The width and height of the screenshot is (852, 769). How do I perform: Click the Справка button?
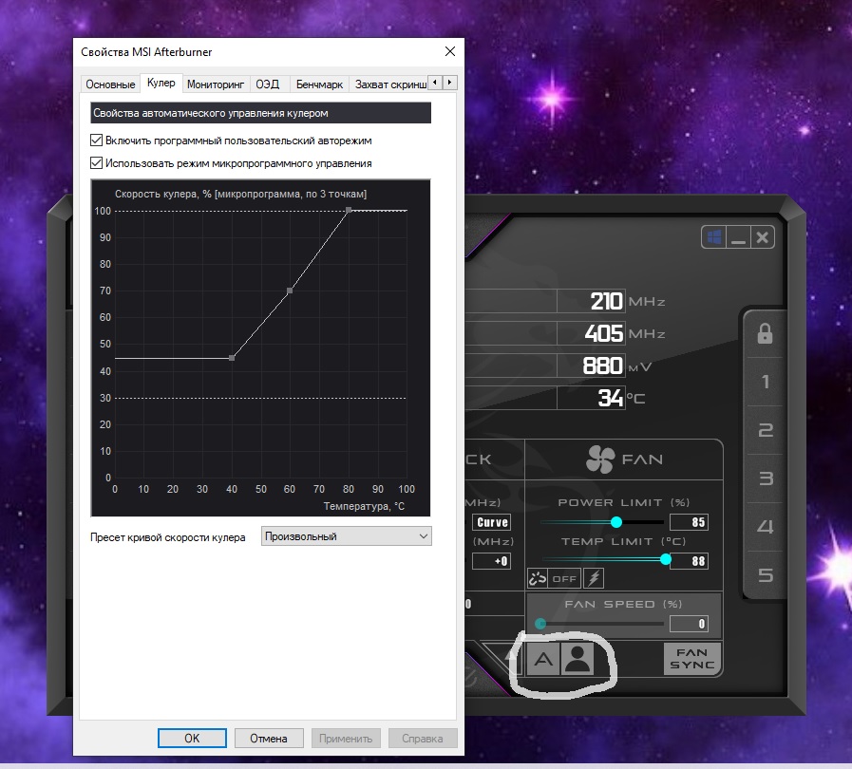tap(422, 738)
